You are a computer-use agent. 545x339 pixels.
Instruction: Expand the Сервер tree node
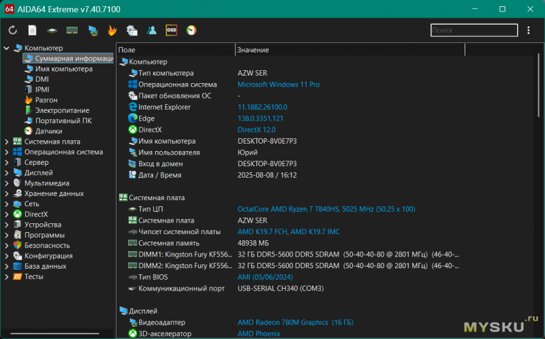(6, 163)
